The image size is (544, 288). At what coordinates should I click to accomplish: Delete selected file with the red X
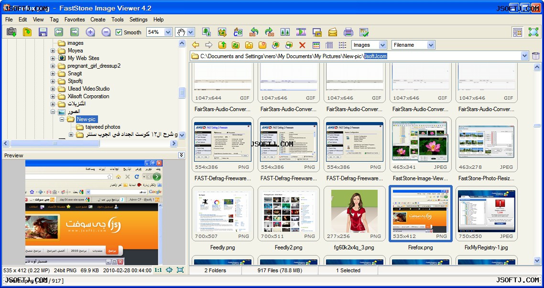click(302, 45)
